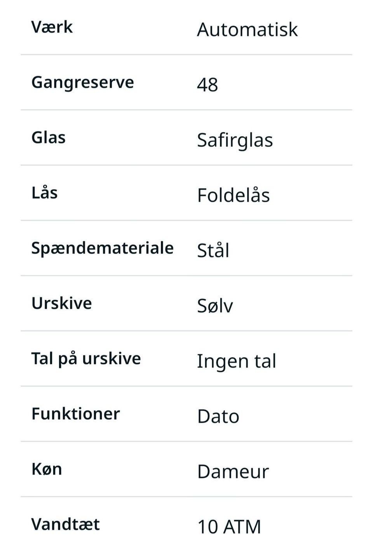Screen dimensions: 373x556
Task: Select the Dameur value
Action: (233, 471)
